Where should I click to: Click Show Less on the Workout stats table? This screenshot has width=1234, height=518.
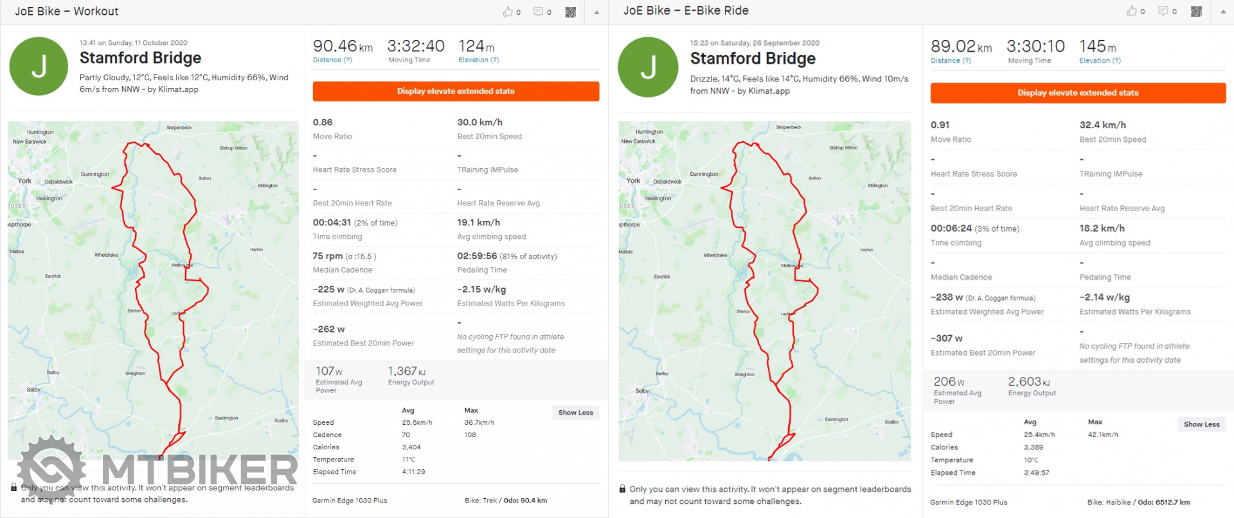tap(575, 413)
